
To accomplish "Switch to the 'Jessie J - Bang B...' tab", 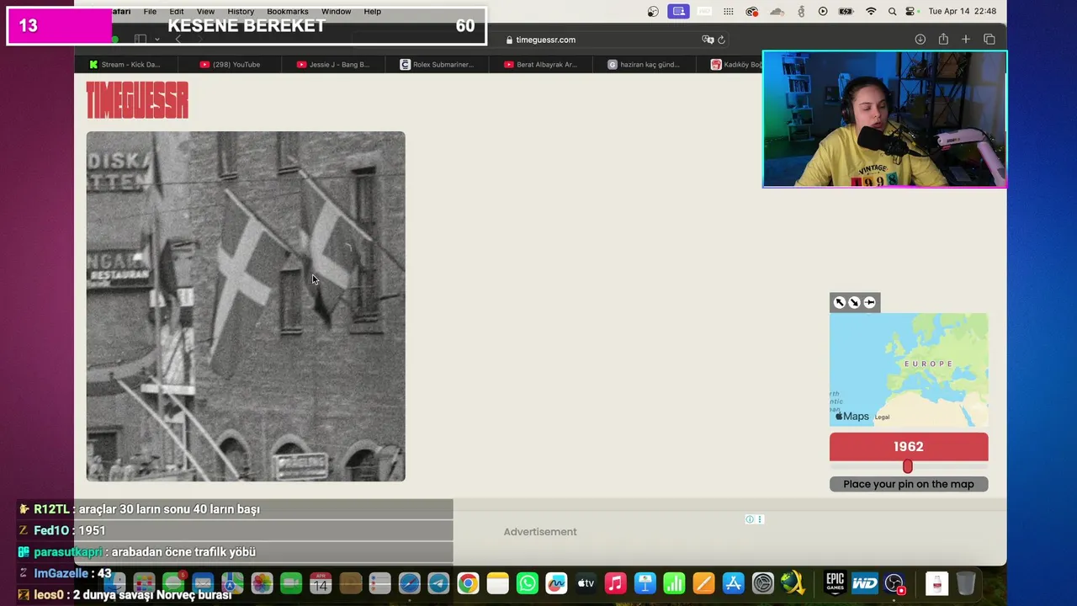I will (x=333, y=64).
